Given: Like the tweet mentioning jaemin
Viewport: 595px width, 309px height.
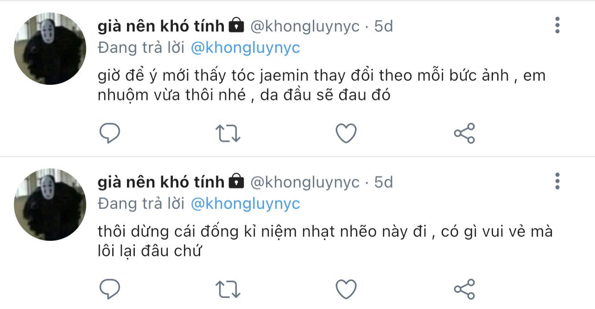Looking at the screenshot, I should (346, 133).
